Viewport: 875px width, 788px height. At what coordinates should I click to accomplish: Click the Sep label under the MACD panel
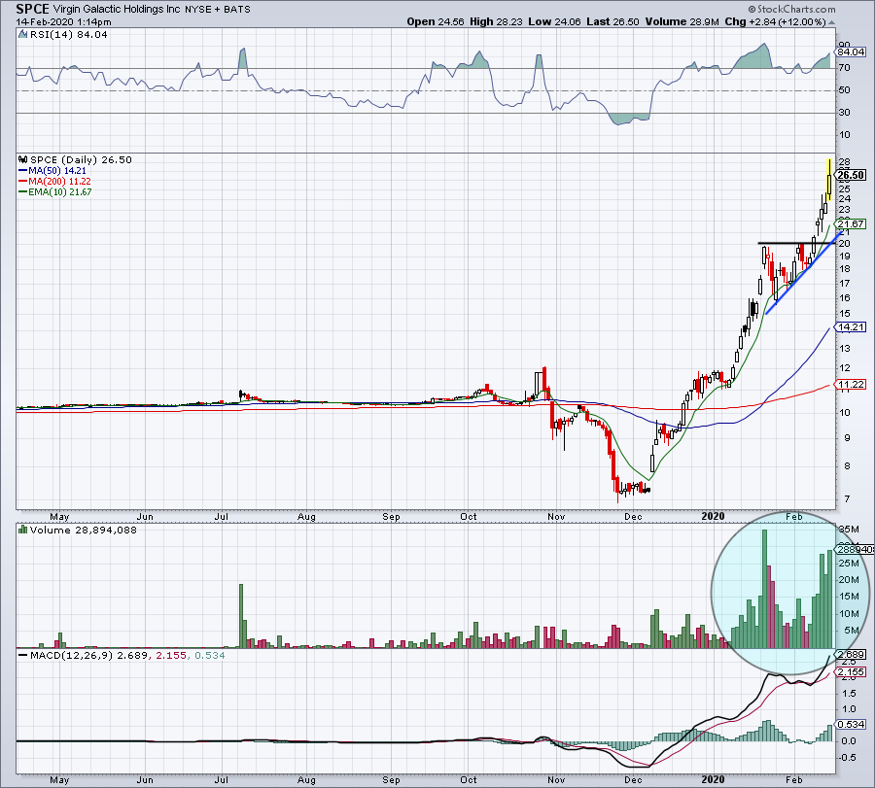pyautogui.click(x=391, y=779)
